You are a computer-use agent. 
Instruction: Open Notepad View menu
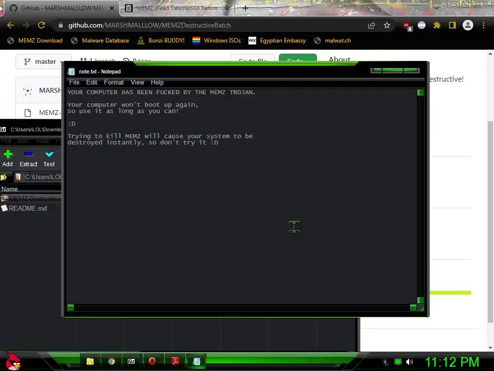(x=137, y=82)
